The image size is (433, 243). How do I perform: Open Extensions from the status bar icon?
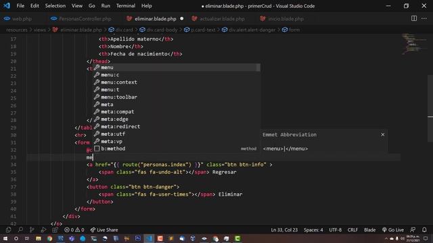click(55, 230)
